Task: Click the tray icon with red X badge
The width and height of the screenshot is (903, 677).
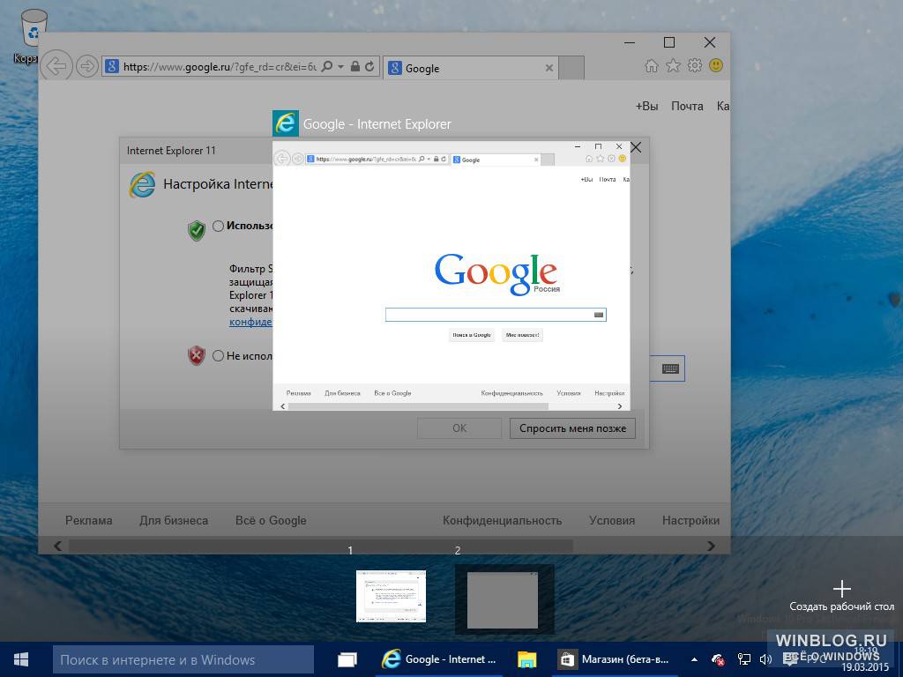Action: 718,659
